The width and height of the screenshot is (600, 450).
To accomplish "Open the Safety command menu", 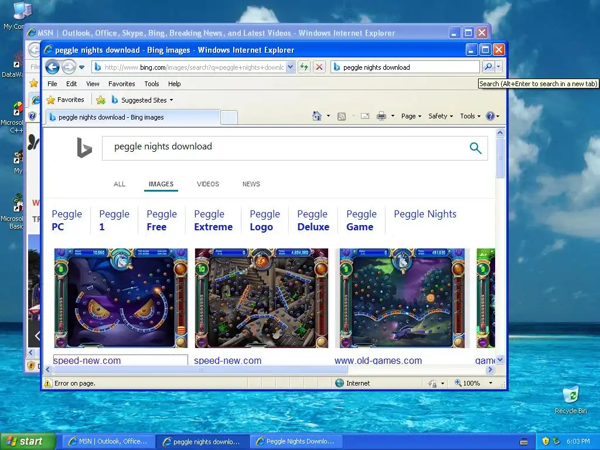I will 441,116.
